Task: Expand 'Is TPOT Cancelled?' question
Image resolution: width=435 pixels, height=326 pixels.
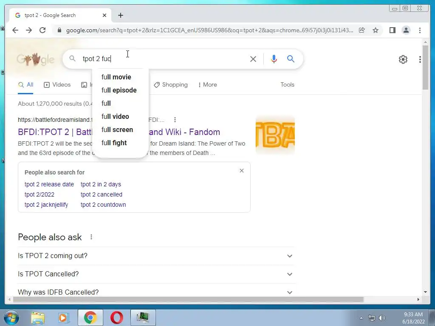Action: click(x=156, y=274)
